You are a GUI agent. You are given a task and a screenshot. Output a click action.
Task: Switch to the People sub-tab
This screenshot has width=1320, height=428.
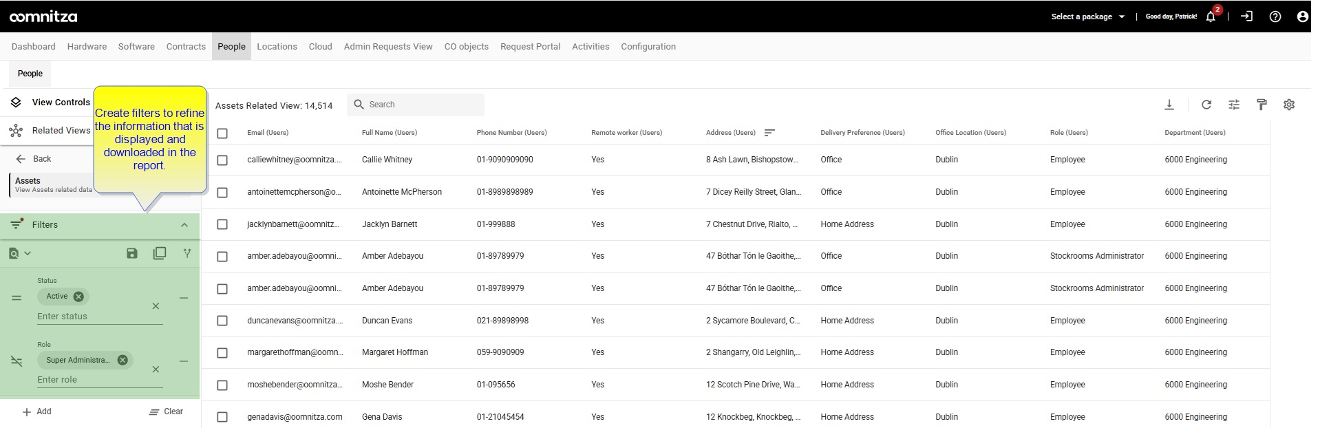(30, 74)
